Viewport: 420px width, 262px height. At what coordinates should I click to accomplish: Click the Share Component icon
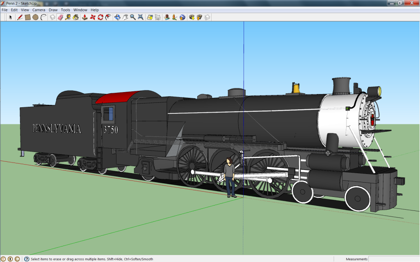tap(207, 17)
